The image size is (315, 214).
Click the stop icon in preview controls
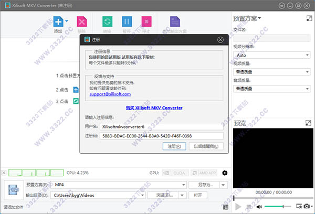click(249, 207)
